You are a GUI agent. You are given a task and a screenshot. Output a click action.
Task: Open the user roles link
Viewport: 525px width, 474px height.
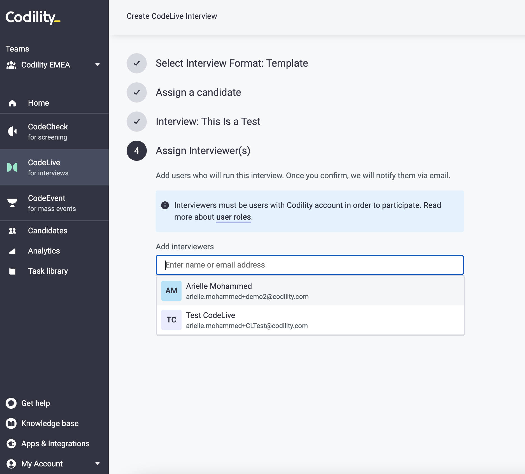pos(233,217)
